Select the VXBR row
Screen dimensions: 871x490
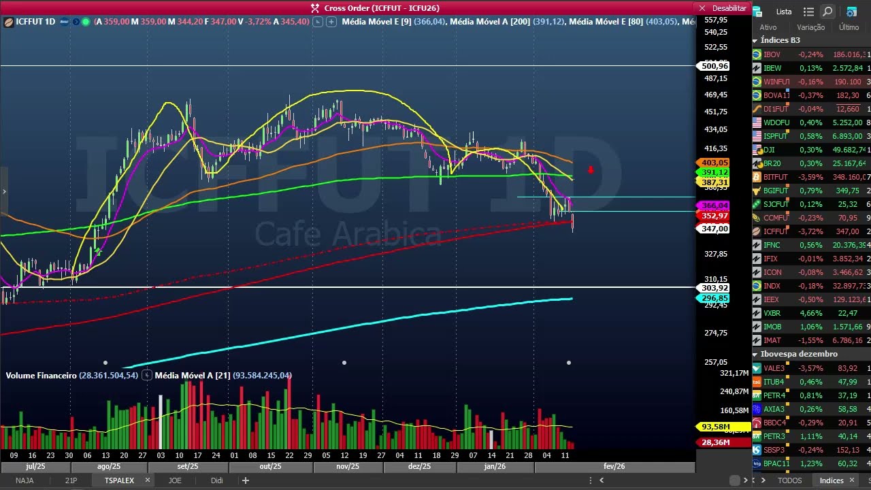click(811, 313)
